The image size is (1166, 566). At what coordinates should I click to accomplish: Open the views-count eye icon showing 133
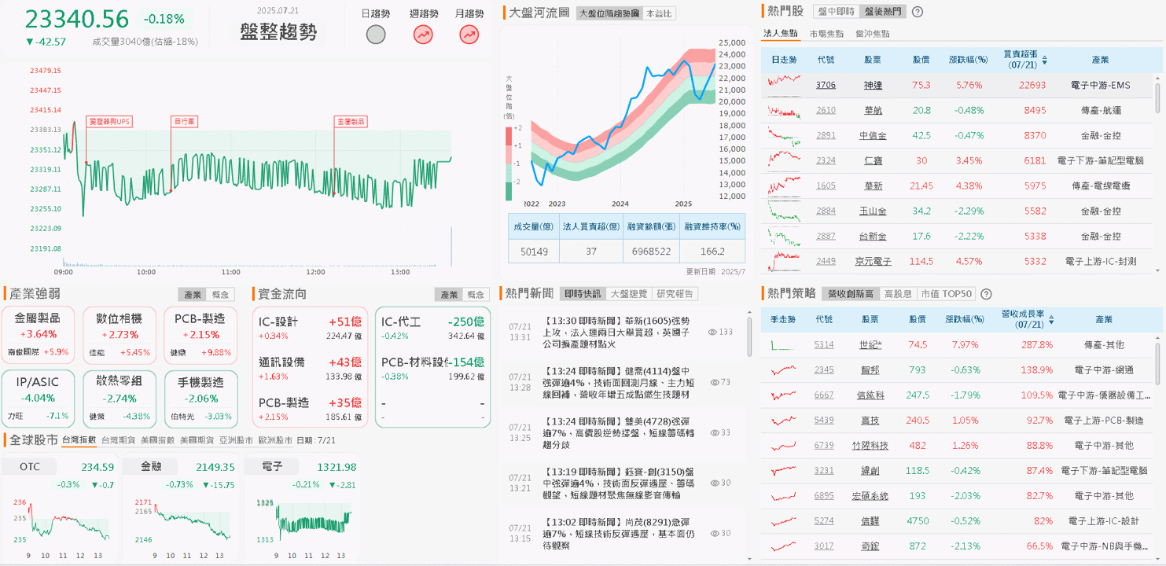click(713, 332)
